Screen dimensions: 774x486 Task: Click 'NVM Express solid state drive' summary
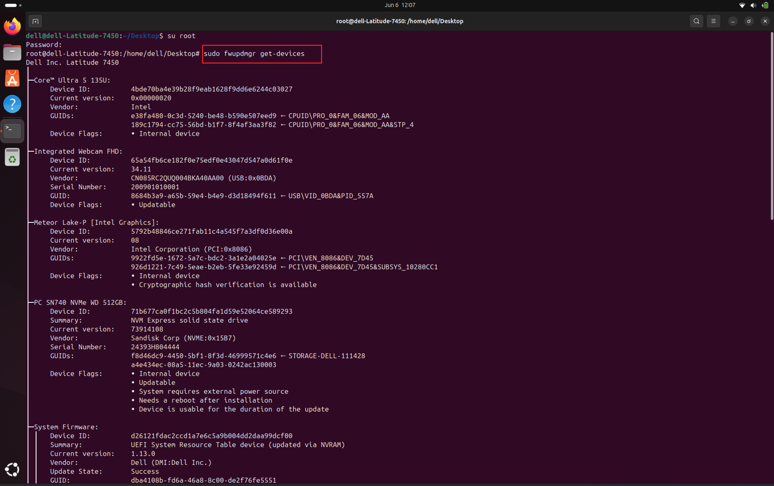pyautogui.click(x=190, y=320)
